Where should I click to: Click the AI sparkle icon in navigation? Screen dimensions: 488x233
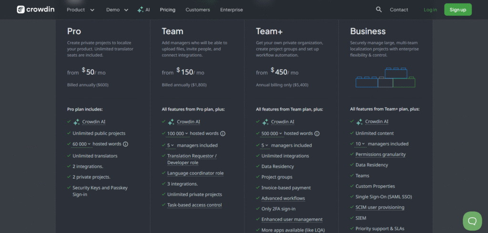141,10
